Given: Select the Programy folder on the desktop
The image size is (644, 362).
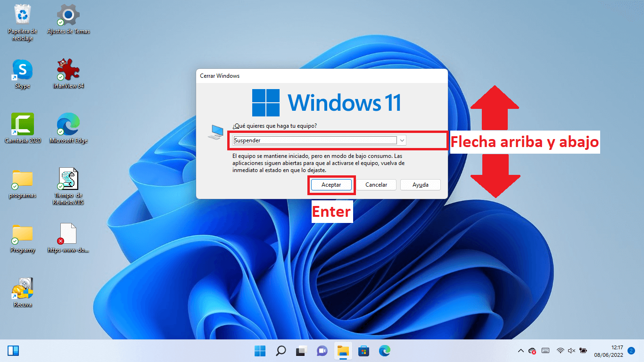Looking at the screenshot, I should [x=22, y=238].
